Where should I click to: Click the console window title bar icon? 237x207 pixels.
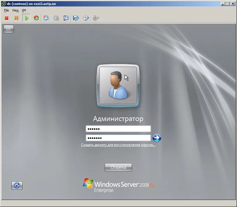point(4,4)
